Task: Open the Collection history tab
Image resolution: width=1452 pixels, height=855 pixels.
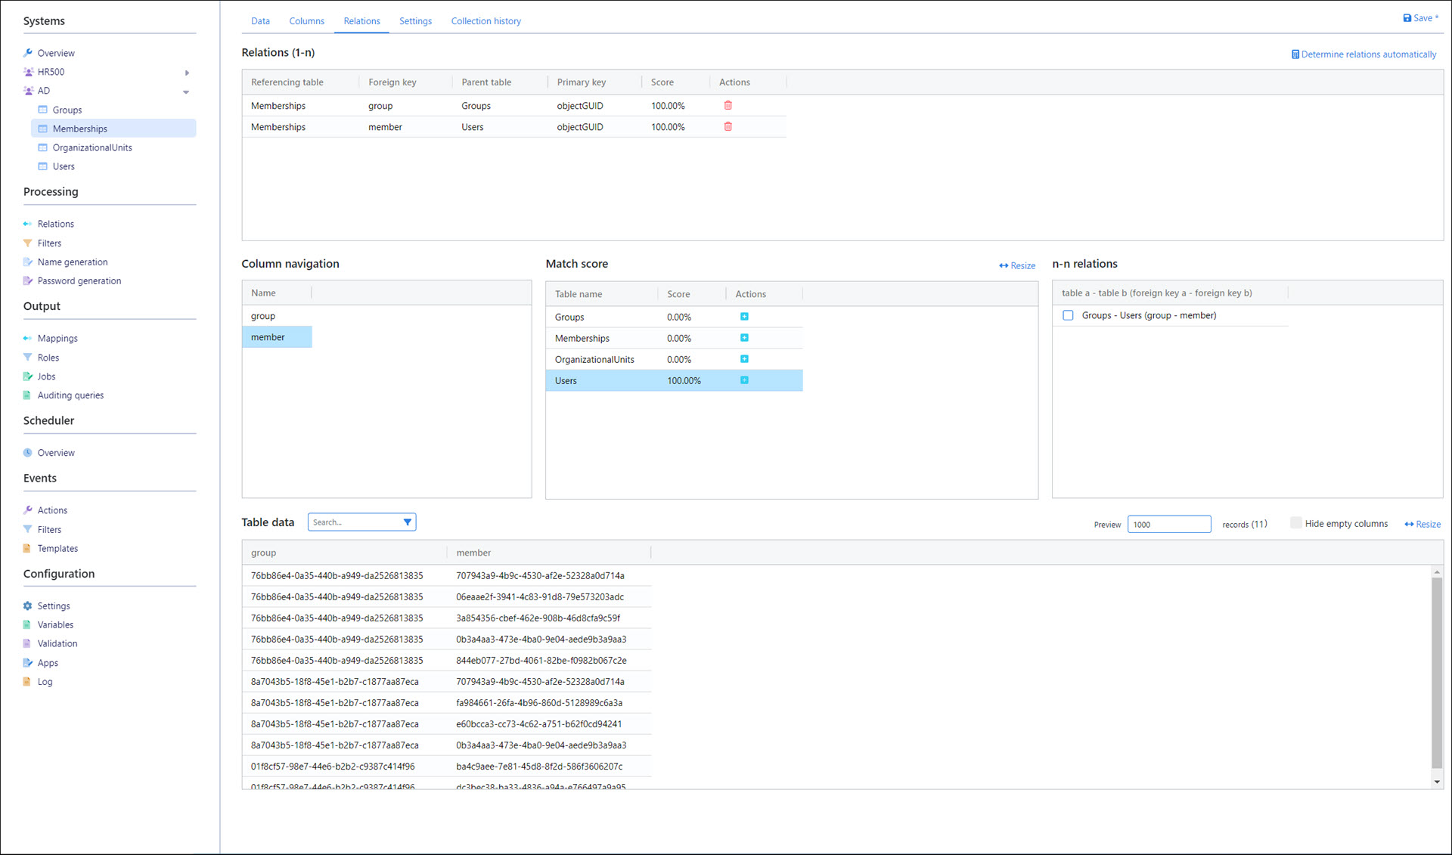Action: point(486,21)
